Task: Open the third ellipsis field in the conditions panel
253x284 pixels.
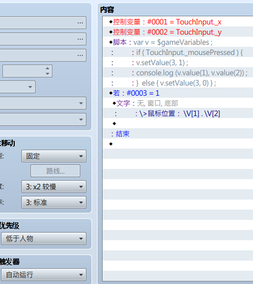Action: [x=43, y=55]
